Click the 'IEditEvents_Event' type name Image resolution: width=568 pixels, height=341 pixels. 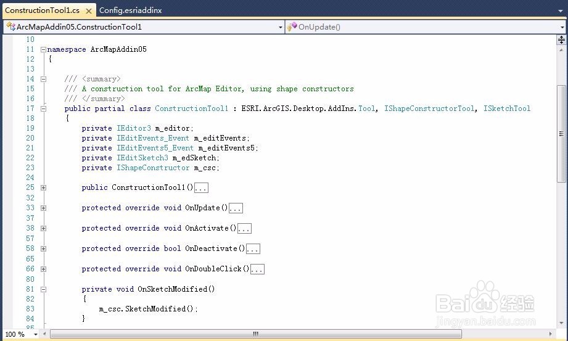153,138
